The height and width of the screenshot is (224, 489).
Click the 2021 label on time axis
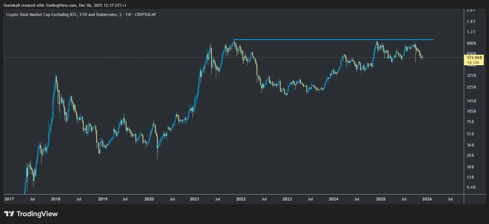click(x=195, y=199)
